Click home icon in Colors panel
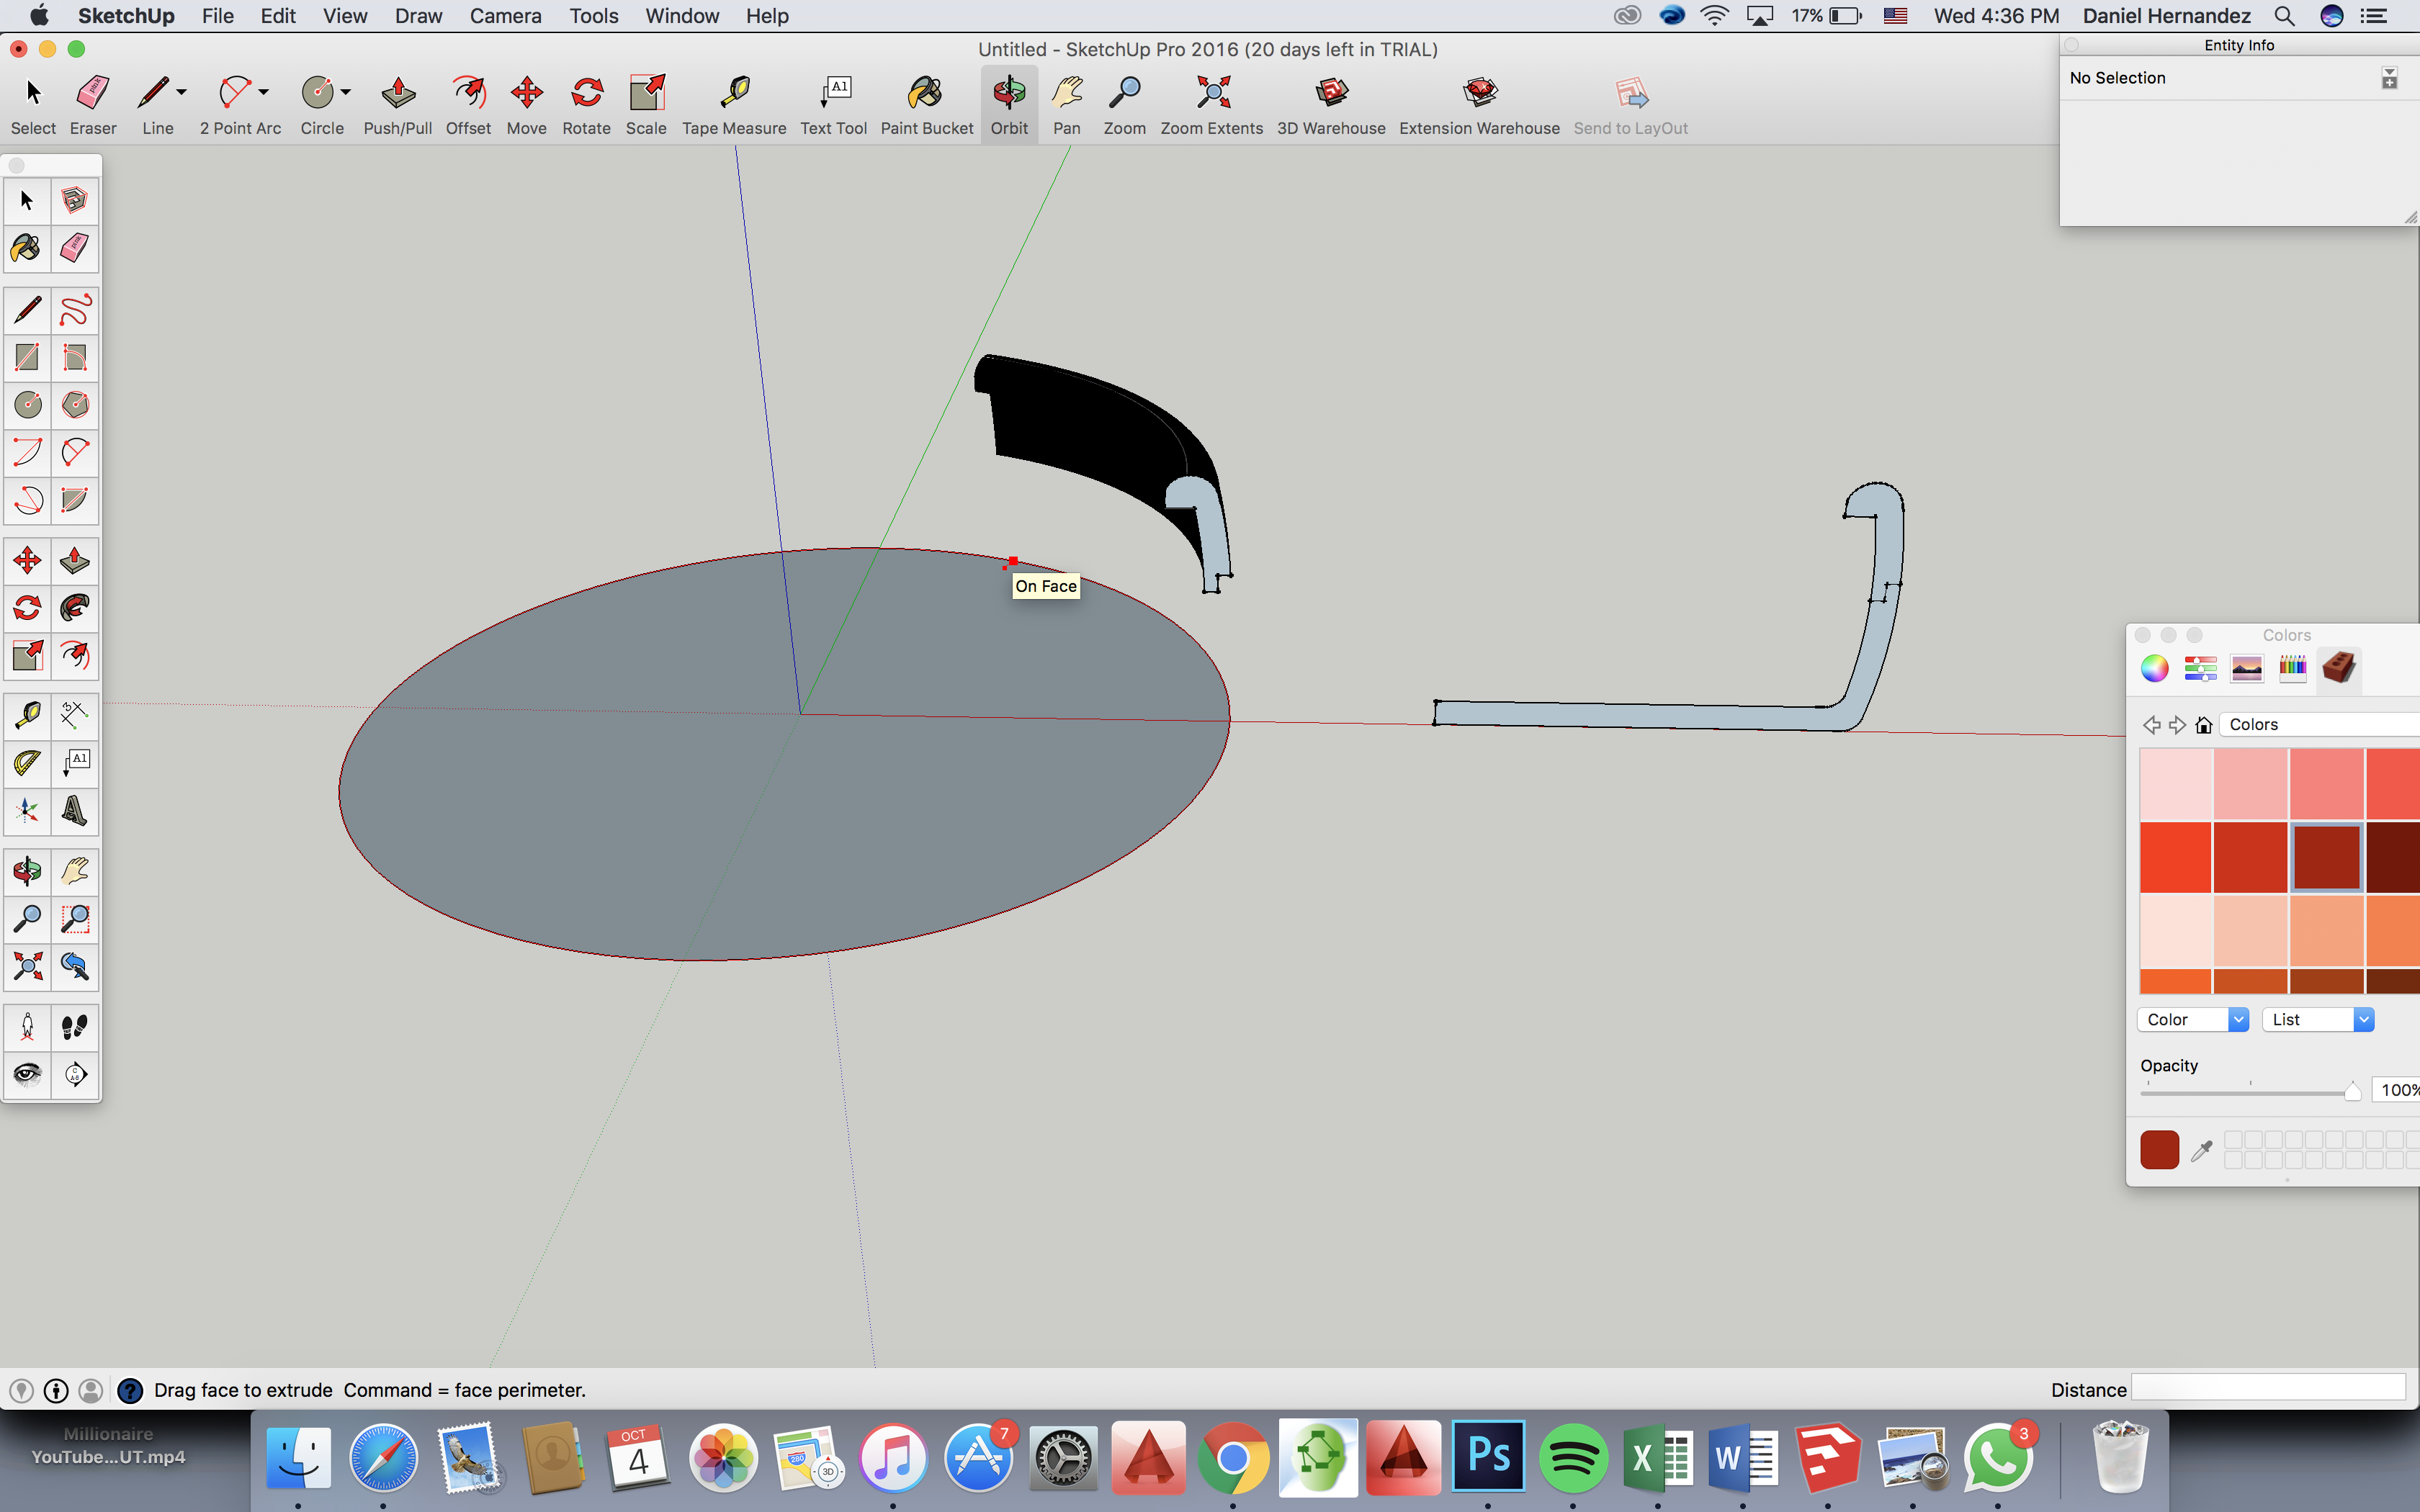 pos(2203,725)
